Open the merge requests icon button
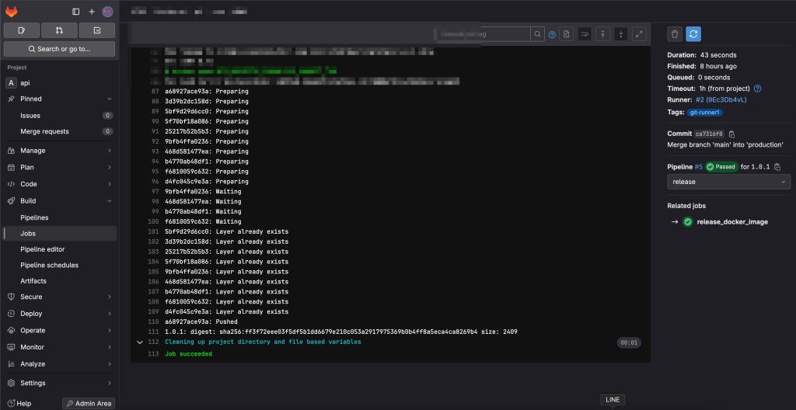 click(x=59, y=30)
